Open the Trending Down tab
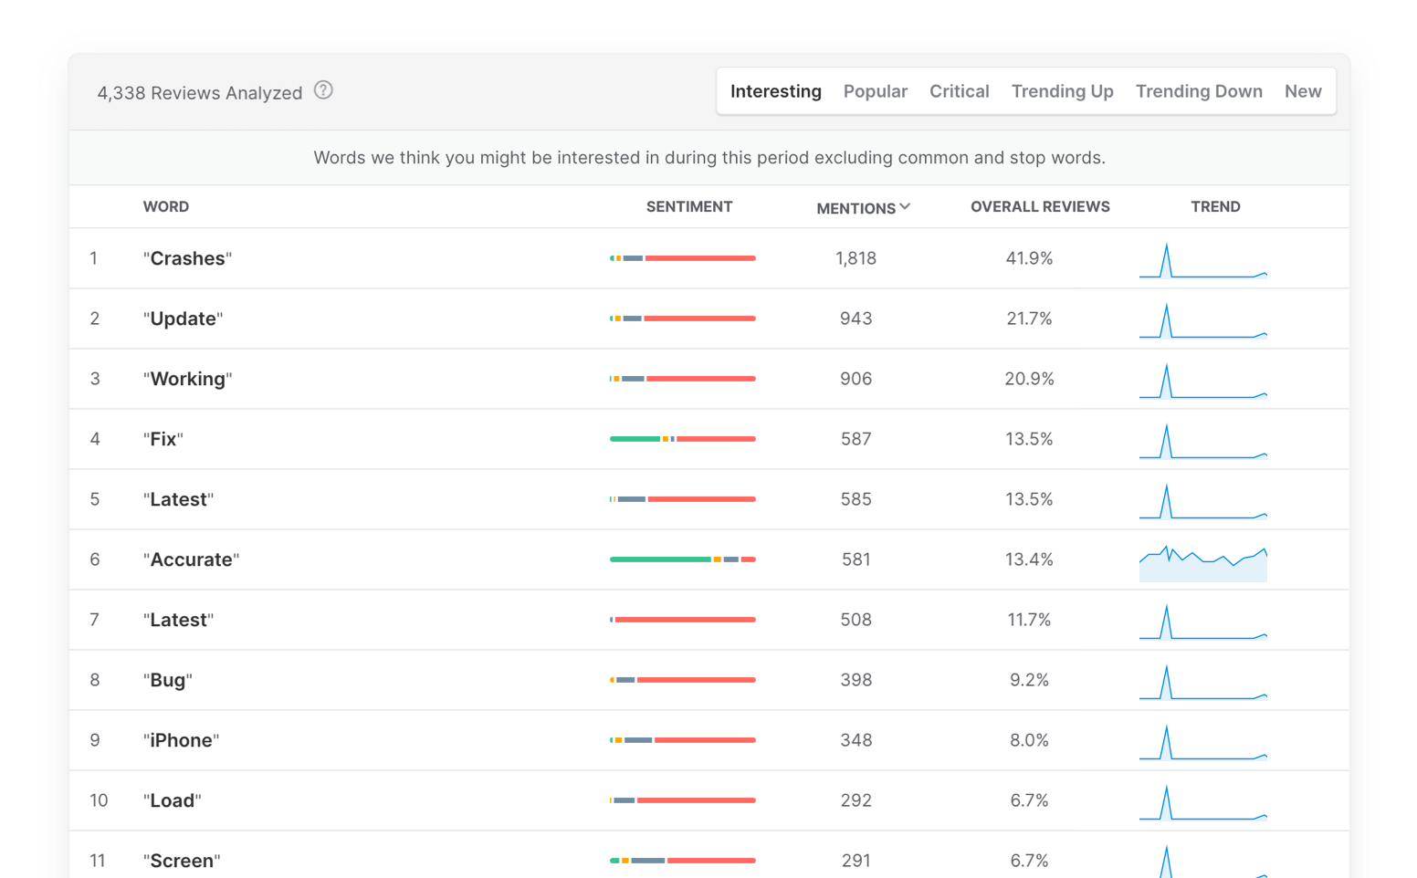The width and height of the screenshot is (1417, 878). tap(1199, 91)
